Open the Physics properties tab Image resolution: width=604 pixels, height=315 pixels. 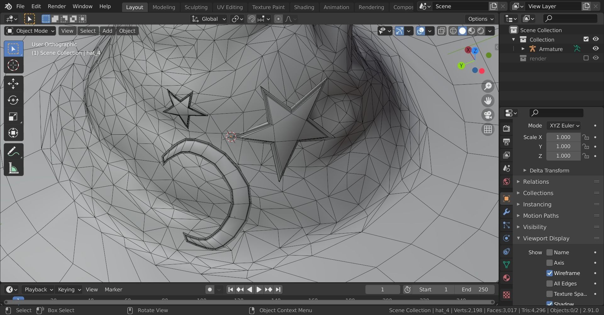point(506,238)
